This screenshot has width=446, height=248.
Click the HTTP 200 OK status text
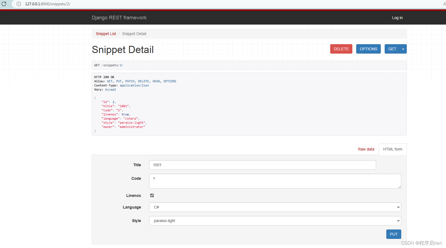[104, 77]
